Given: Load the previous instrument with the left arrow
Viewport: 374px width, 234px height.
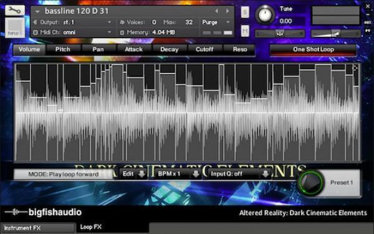Looking at the screenshot, I should coord(216,11).
